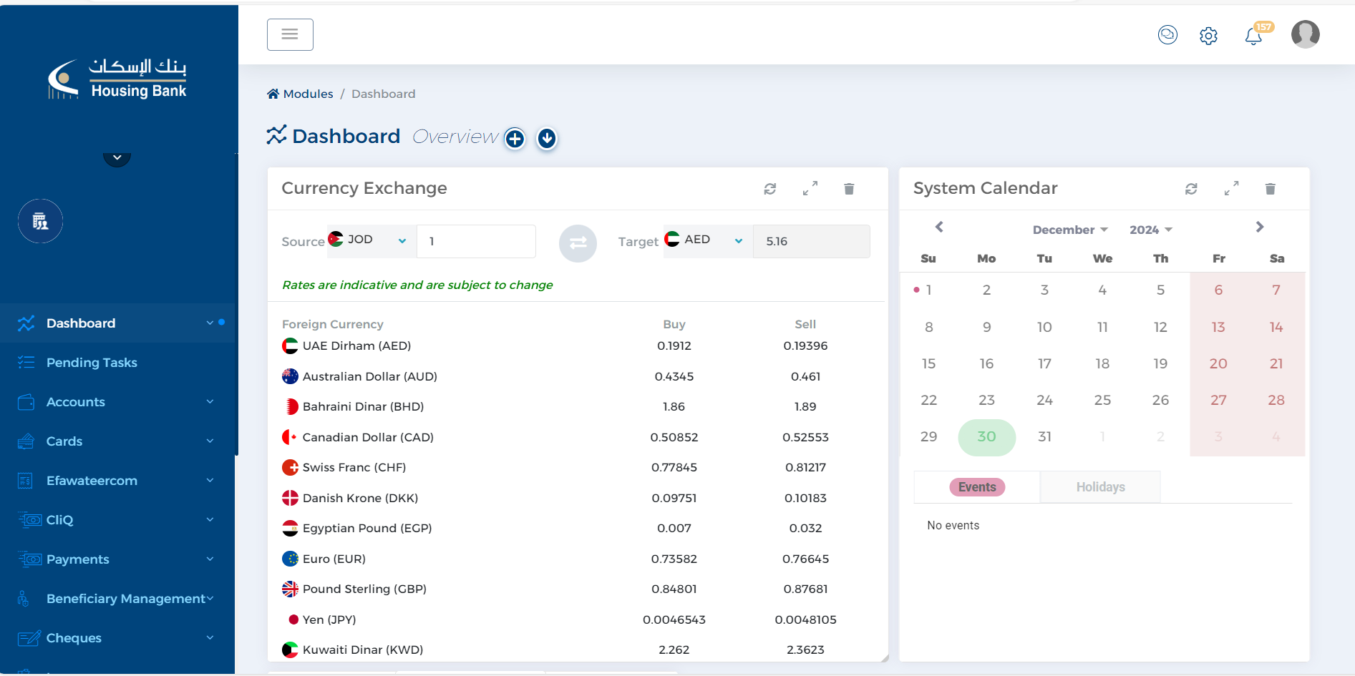
Task: Click Pound Sterling (GBP) row
Action: coord(576,589)
